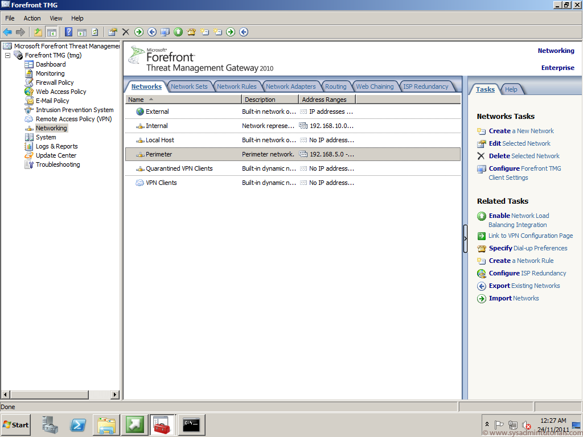Click Create a New Network link
The width and height of the screenshot is (583, 437).
[521, 131]
